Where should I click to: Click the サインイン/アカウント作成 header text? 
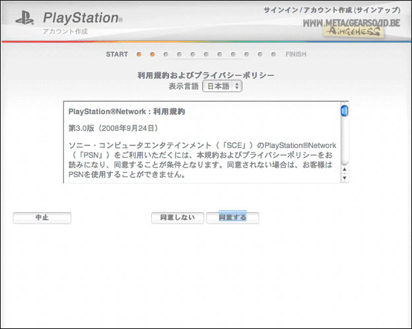pos(332,11)
